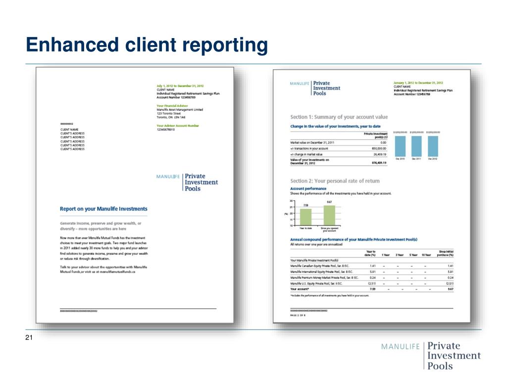This screenshot has width=507, height=380.
Task: Click the 'Account performance' subheading
Action: (x=308, y=189)
